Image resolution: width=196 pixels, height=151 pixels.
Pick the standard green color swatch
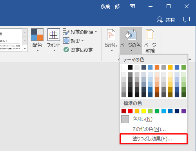(157, 111)
